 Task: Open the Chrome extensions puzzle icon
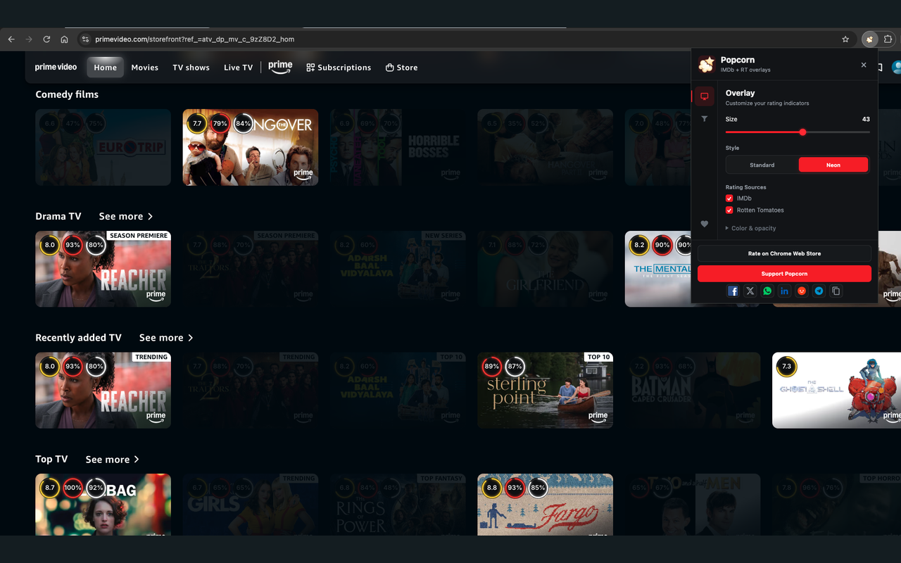click(888, 39)
